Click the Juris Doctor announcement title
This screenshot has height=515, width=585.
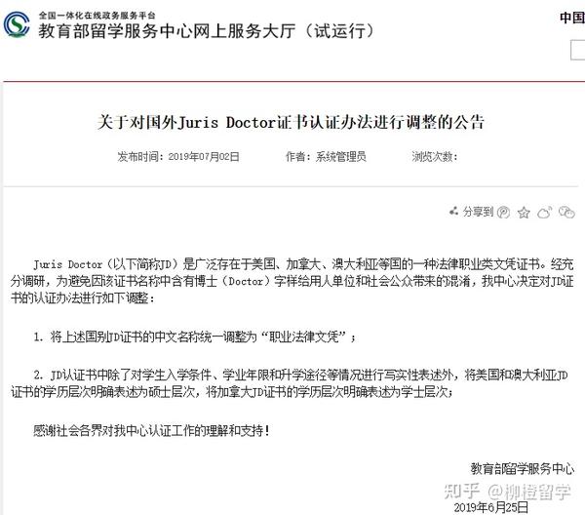click(x=291, y=122)
